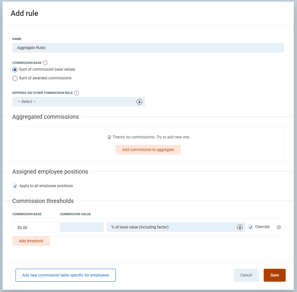The height and width of the screenshot is (292, 297).
Task: Click the remove threshold circle-x icon
Action: point(279,227)
